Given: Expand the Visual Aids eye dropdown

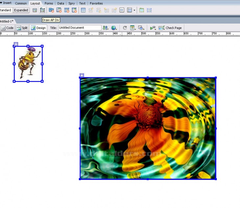Looking at the screenshot, I should [x=142, y=28].
